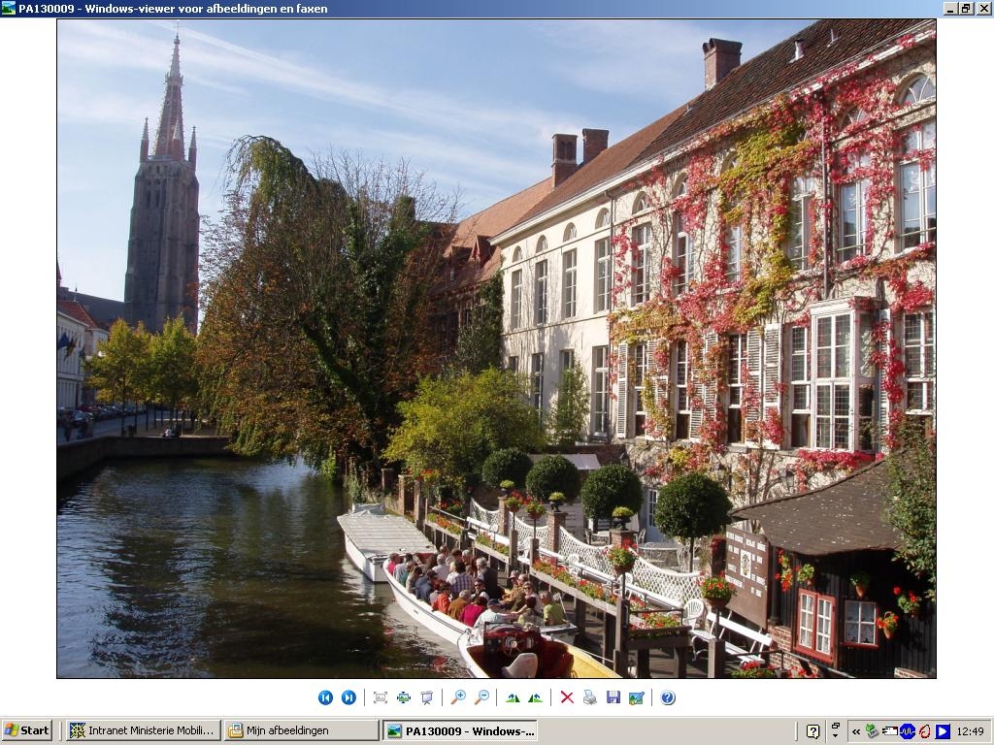Rotate the image clockwise

click(x=513, y=697)
